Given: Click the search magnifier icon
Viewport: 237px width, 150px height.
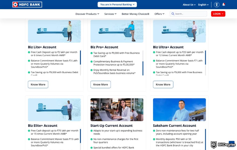Looking at the screenshot, I should point(173,14).
